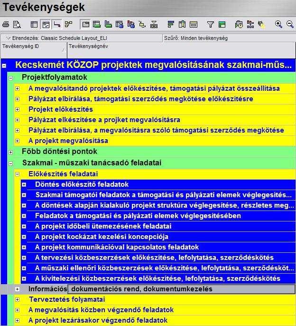Toggle the Relationship Lines icon
The width and height of the screenshot is (296, 326).
(x=57, y=25)
